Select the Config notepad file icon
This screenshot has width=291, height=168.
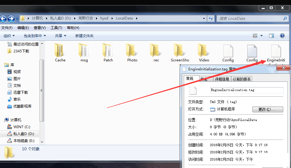tap(252, 53)
